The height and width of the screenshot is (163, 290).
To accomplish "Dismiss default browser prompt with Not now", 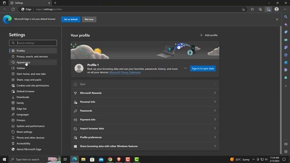I will pyautogui.click(x=89, y=19).
